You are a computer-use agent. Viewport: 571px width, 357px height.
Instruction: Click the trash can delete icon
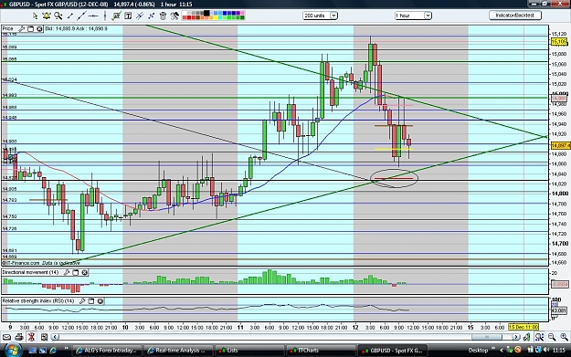tap(163, 16)
